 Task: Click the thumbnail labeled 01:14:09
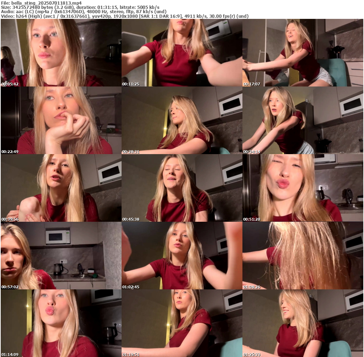(x=61, y=323)
